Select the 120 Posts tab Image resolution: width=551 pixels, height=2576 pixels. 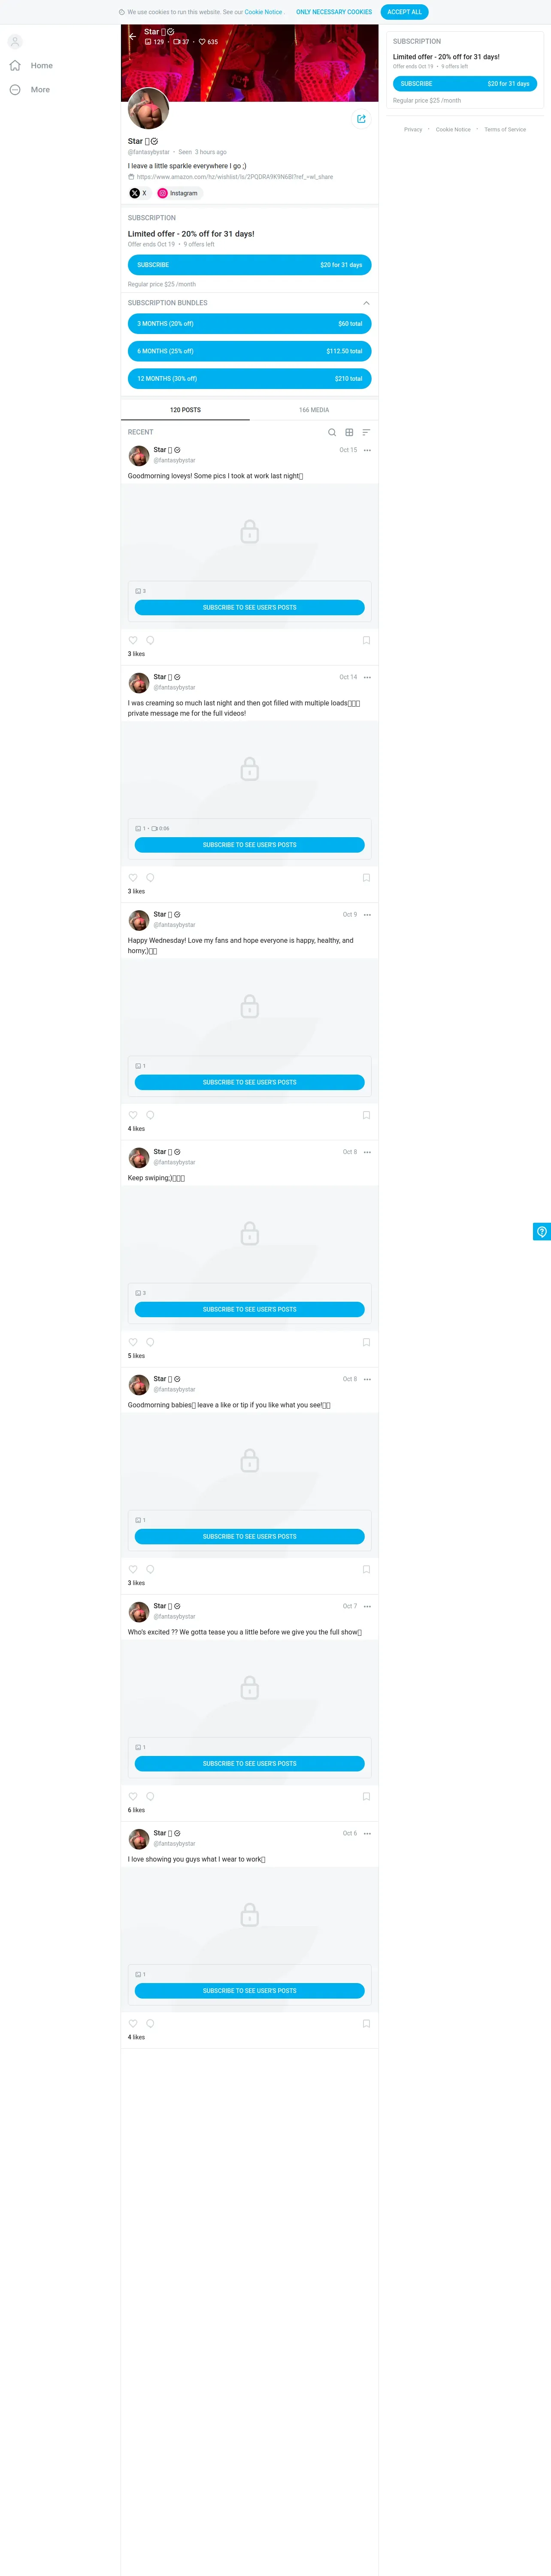coord(185,410)
